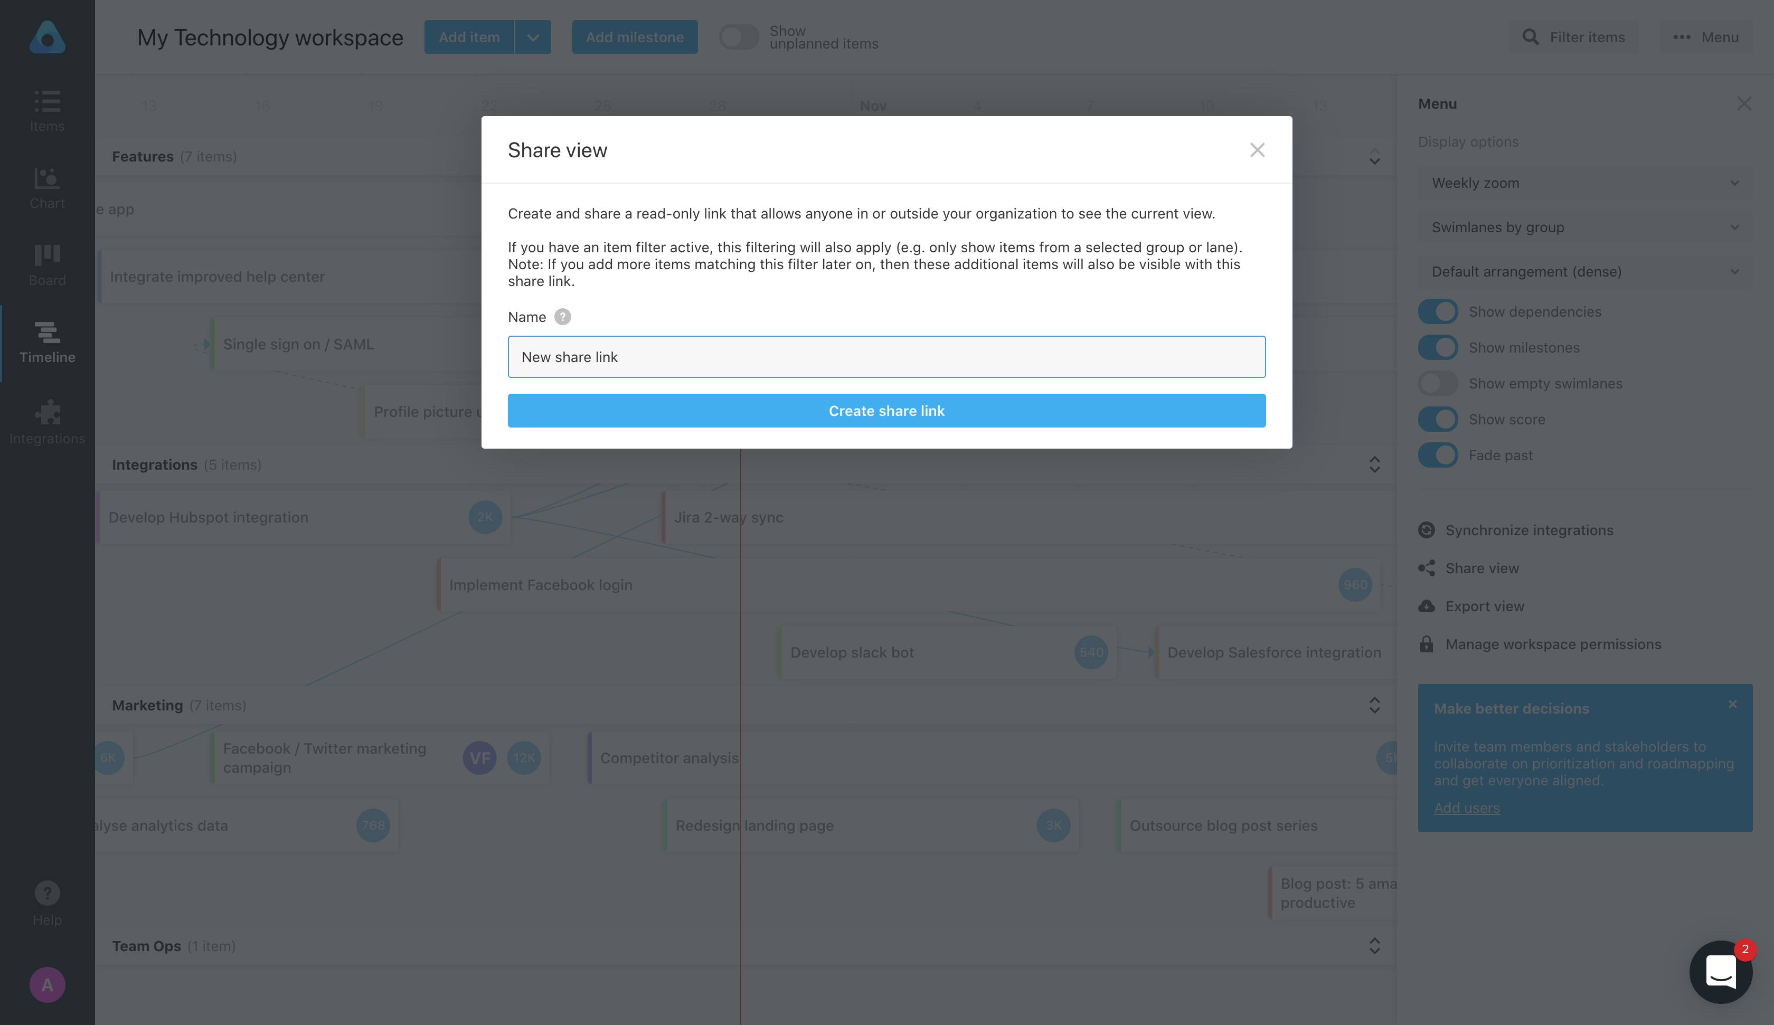Image resolution: width=1774 pixels, height=1025 pixels.
Task: Open the chat support bubble
Action: point(1721,972)
